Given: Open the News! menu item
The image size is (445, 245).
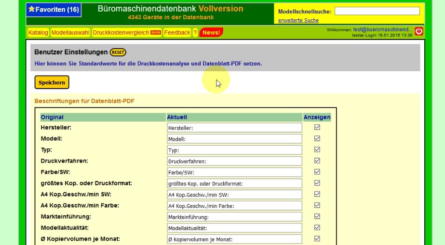Looking at the screenshot, I should 211,33.
